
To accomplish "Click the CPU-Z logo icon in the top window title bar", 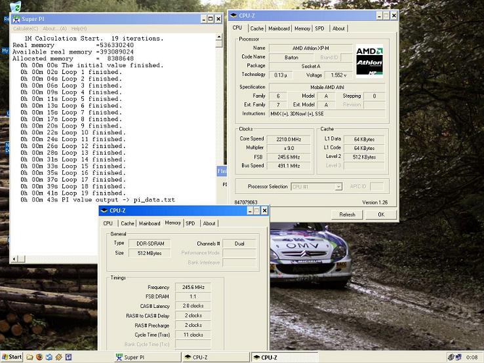I will point(233,16).
